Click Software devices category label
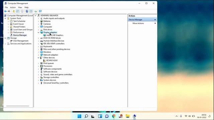Viewport: 214px width, 120px height. [x=50, y=72]
